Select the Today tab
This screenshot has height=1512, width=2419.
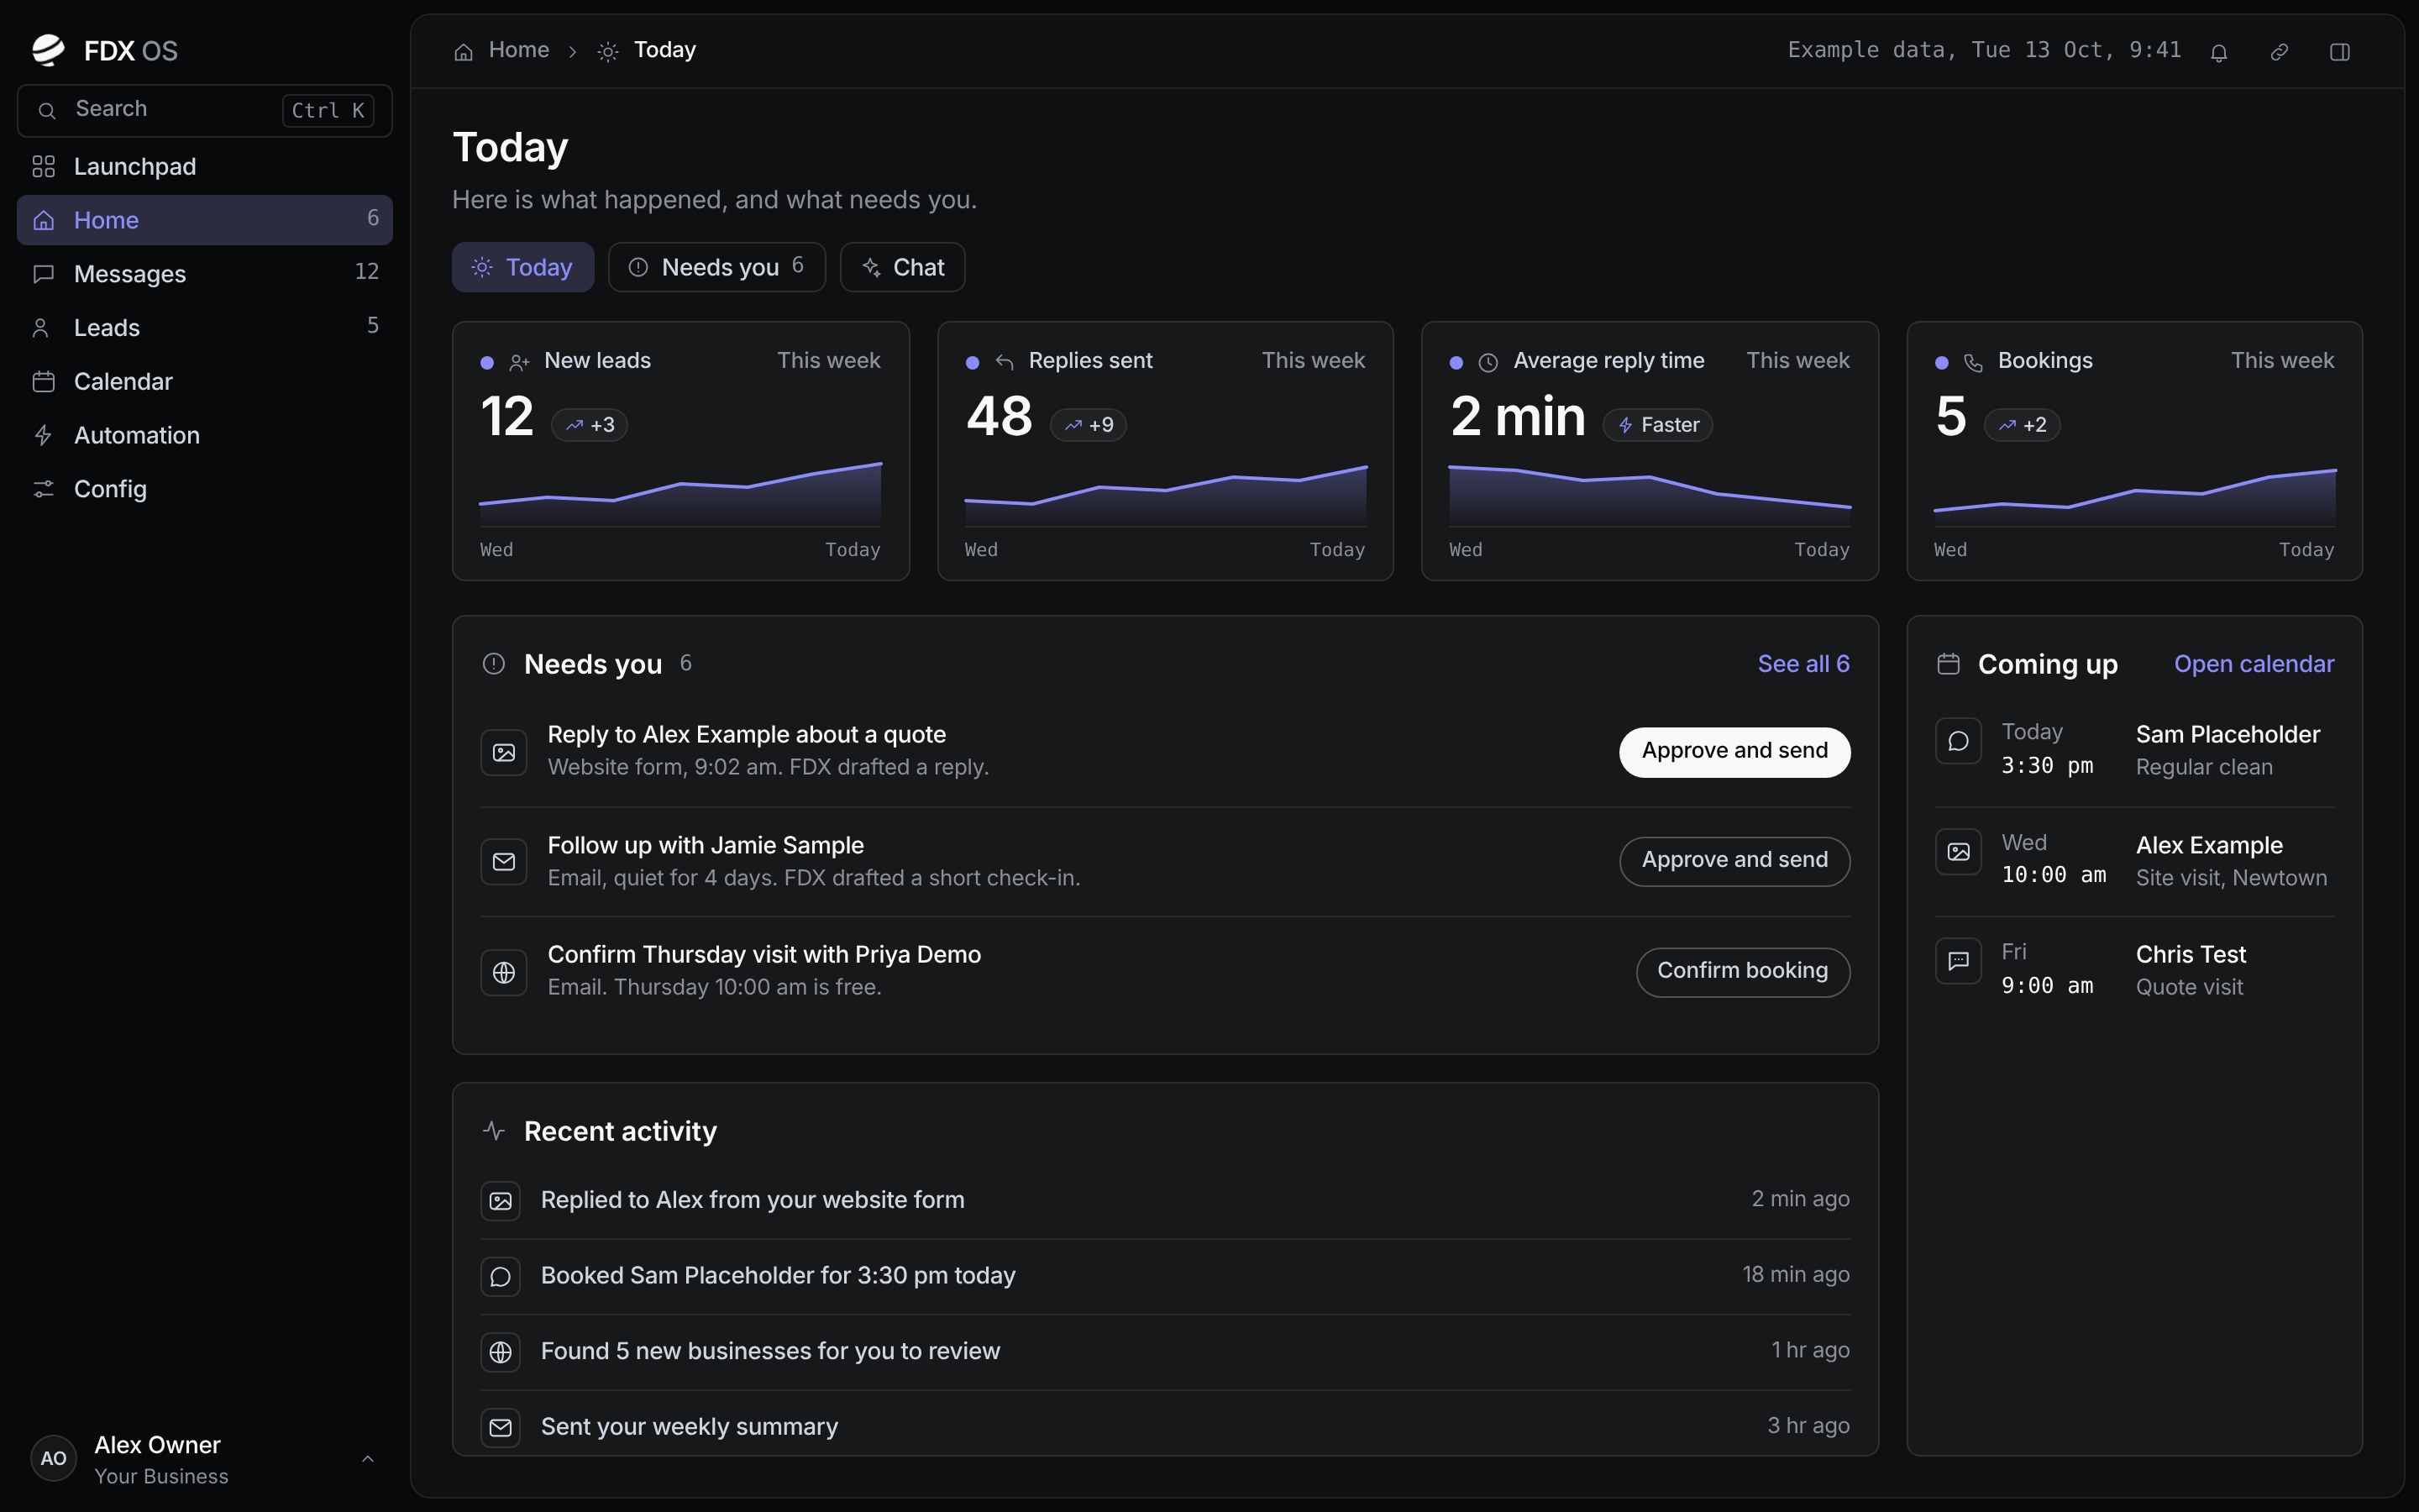pos(522,267)
